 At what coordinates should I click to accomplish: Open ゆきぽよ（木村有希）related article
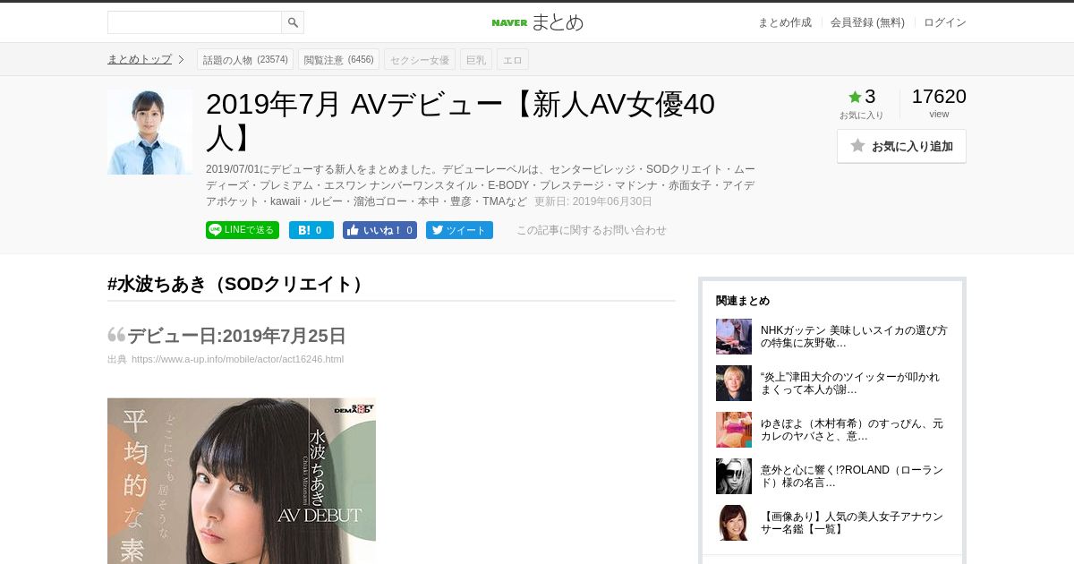852,430
